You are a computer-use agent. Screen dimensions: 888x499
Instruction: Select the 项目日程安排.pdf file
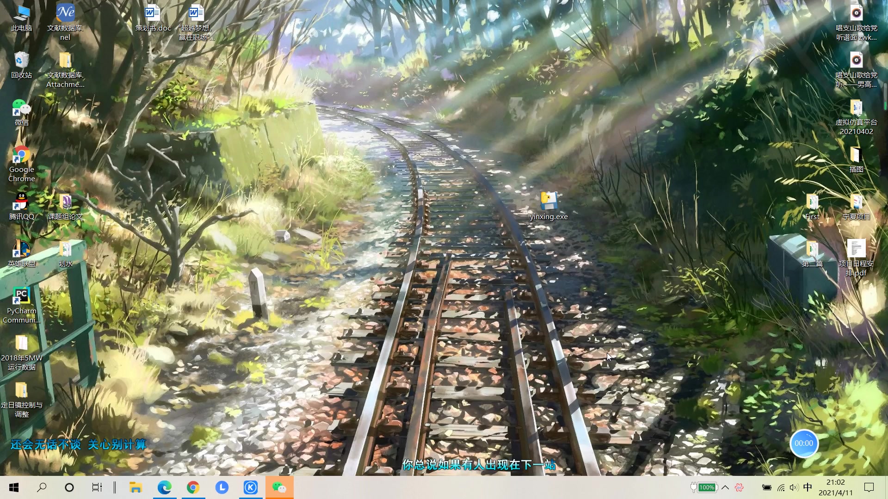(x=856, y=258)
